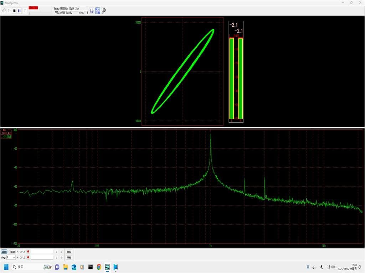Toggle the S button for OVL1
This screenshot has height=273, width=365.
[x=61, y=252]
